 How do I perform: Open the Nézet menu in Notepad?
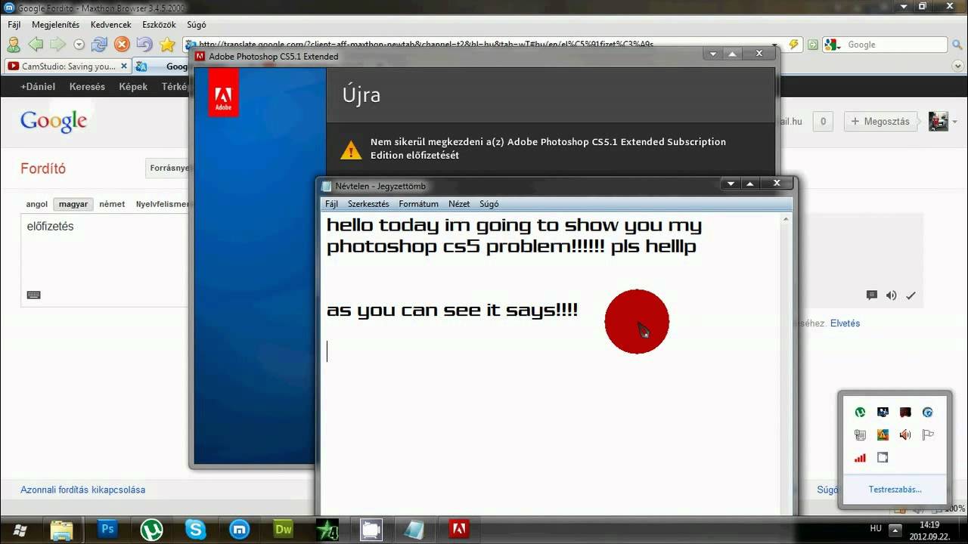[459, 204]
